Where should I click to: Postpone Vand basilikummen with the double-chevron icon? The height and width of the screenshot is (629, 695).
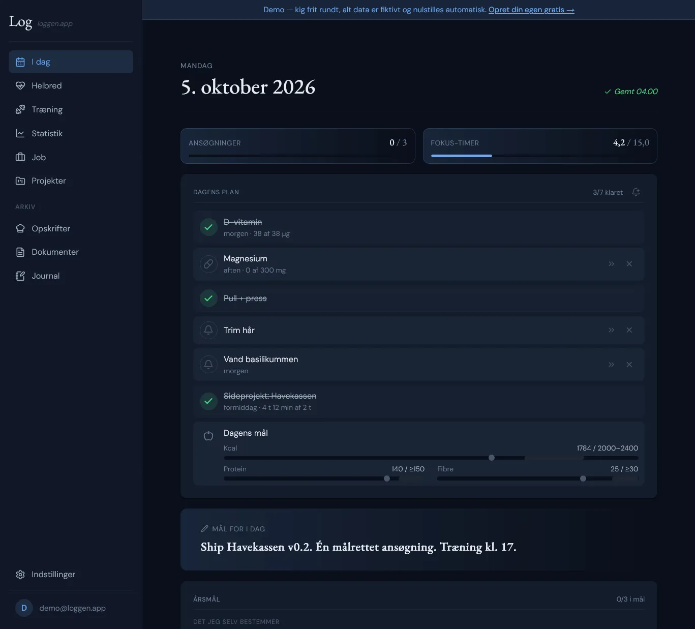tap(612, 365)
